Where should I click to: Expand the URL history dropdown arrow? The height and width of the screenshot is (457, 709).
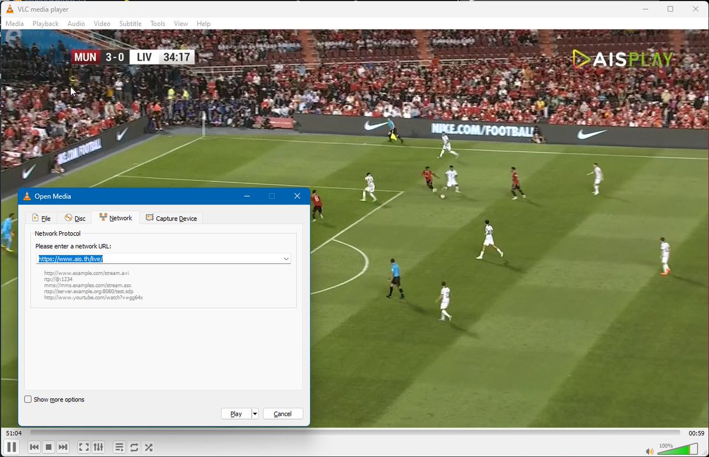click(286, 259)
